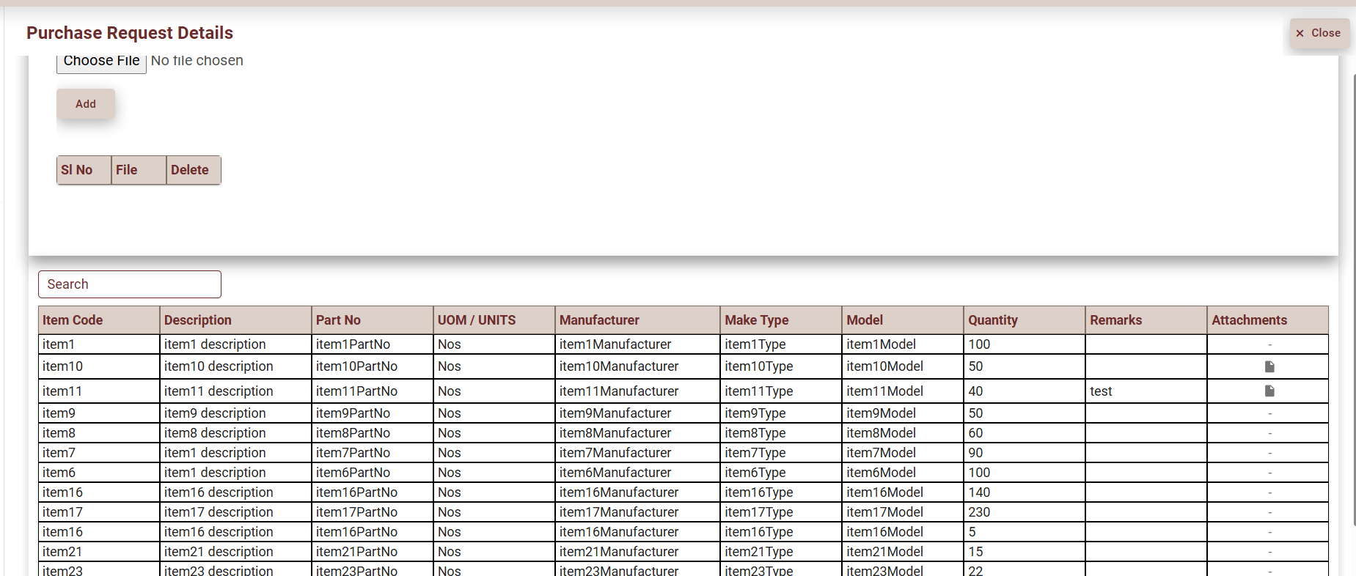Close the Purchase Request Details dialog

(1319, 33)
